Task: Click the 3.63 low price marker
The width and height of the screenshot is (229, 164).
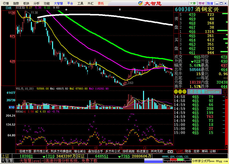Action: click(131, 83)
